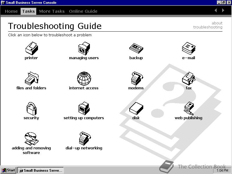232x174 pixels.
Task: Open the about troubleshooting link
Action: 208,25
